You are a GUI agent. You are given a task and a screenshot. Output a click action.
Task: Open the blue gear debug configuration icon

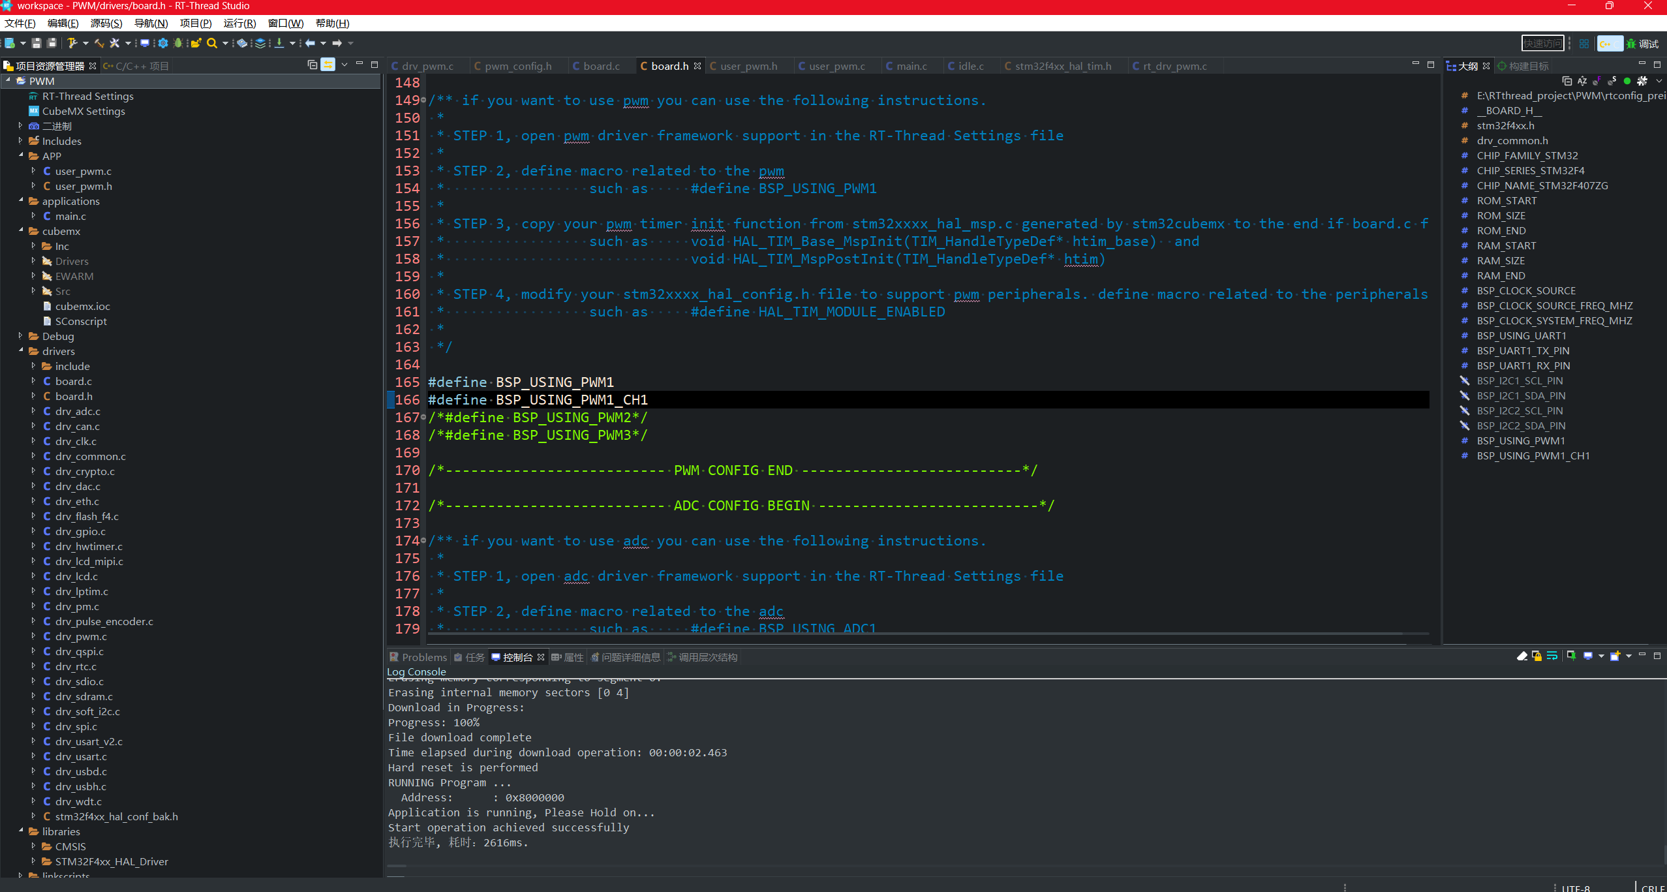163,43
